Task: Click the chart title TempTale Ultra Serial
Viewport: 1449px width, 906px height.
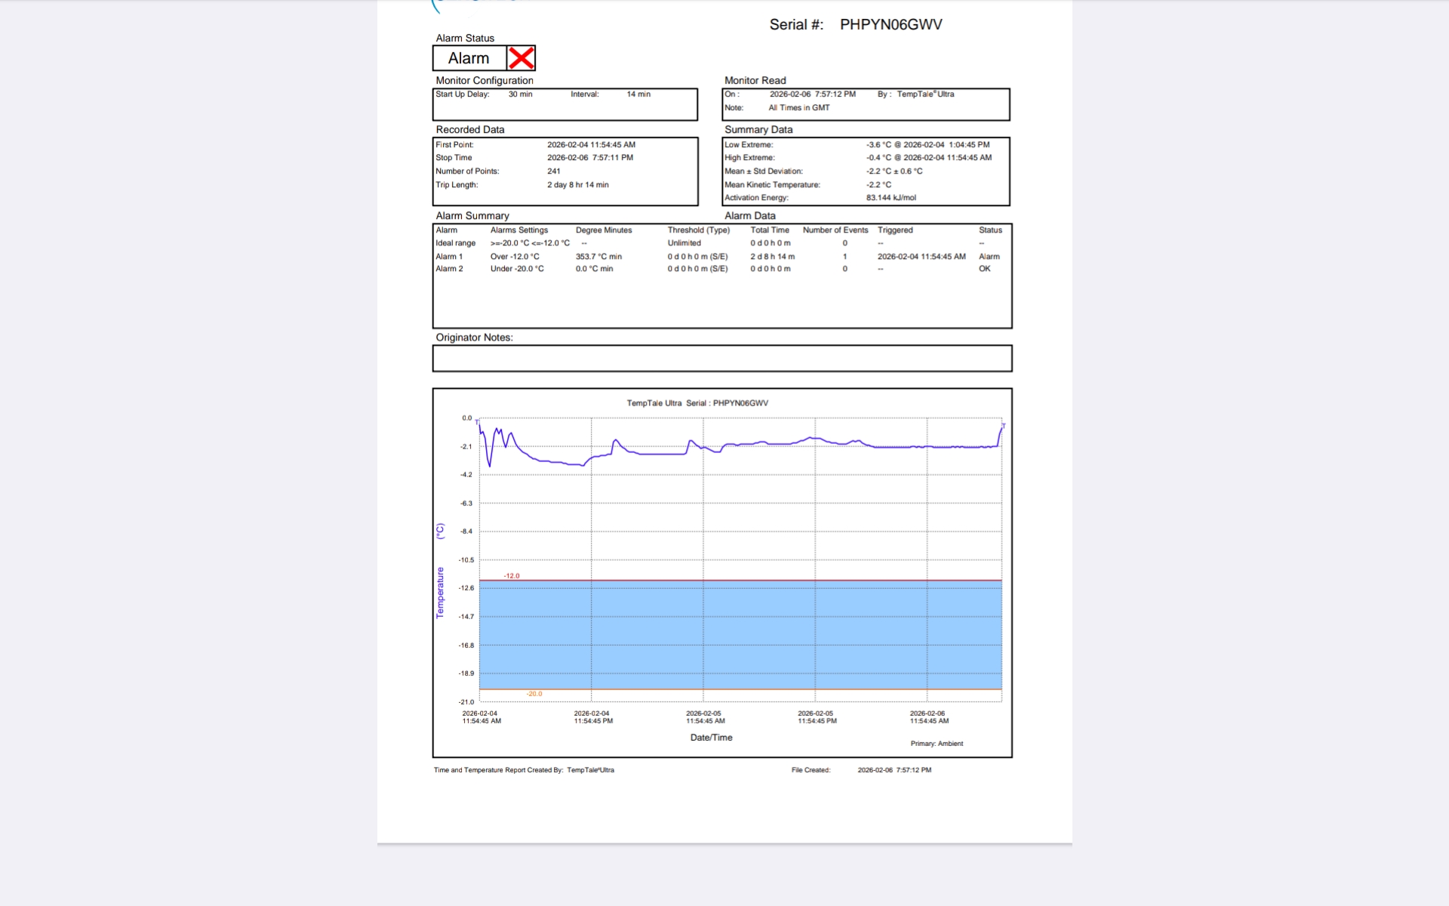Action: pos(697,403)
